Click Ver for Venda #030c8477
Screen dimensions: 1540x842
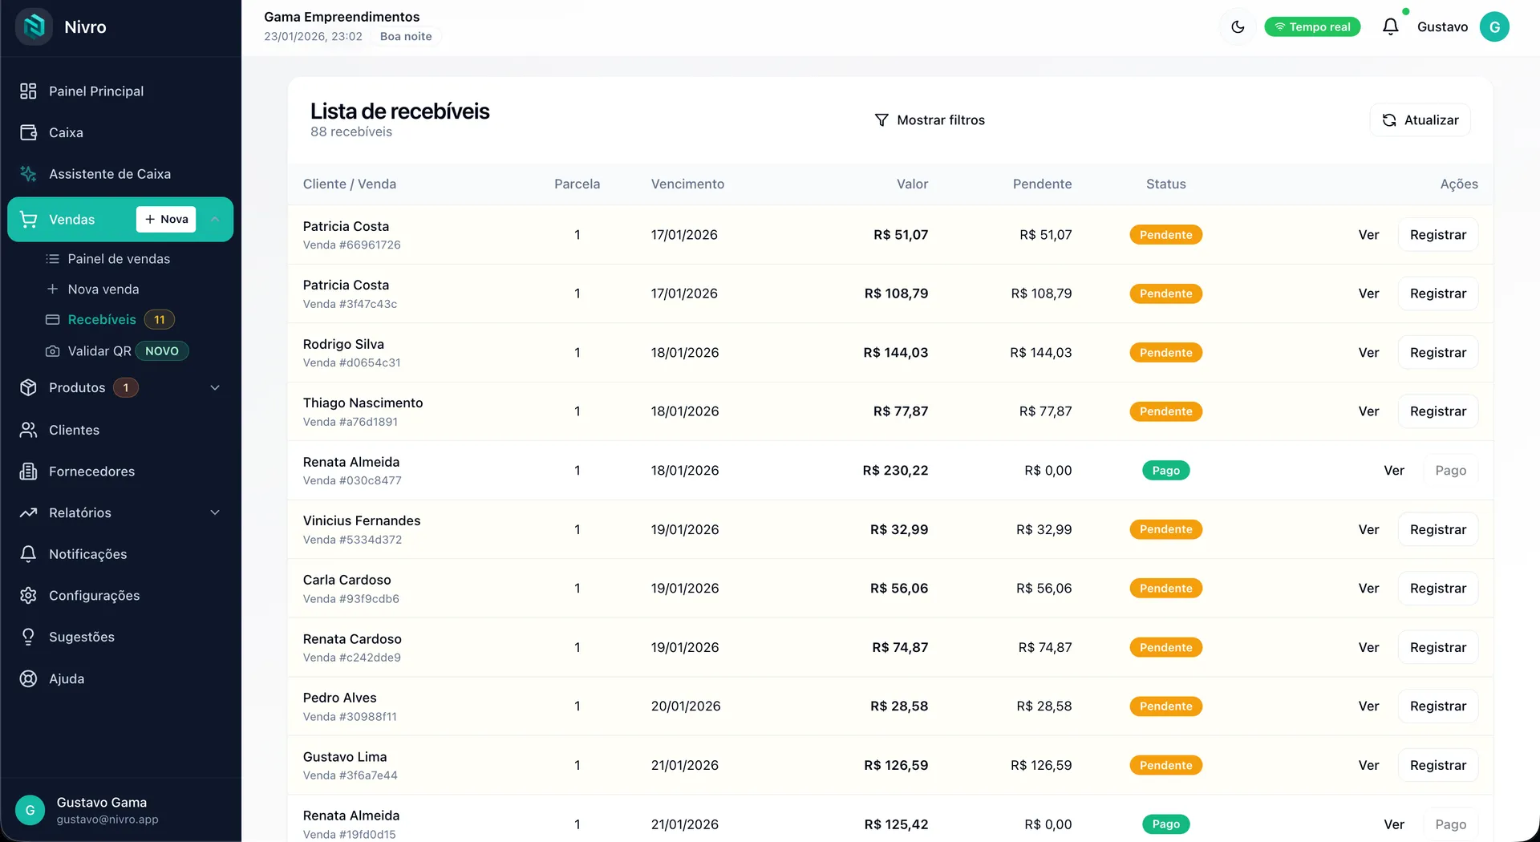[1394, 471]
